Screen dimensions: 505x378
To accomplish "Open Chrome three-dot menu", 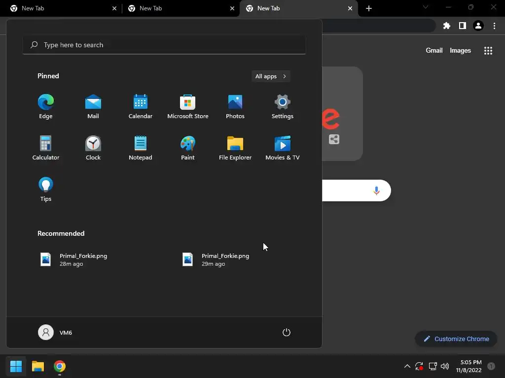I will pos(494,26).
